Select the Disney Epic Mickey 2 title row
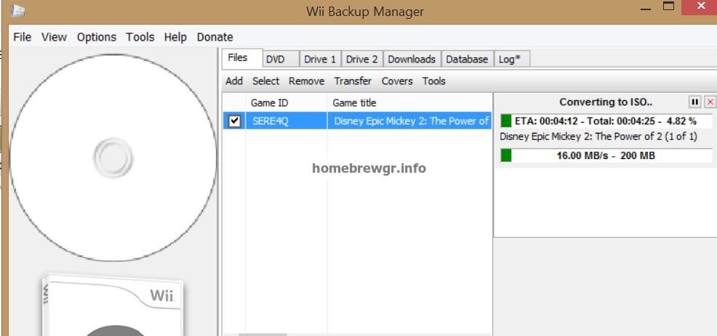The width and height of the screenshot is (717, 336). 409,121
